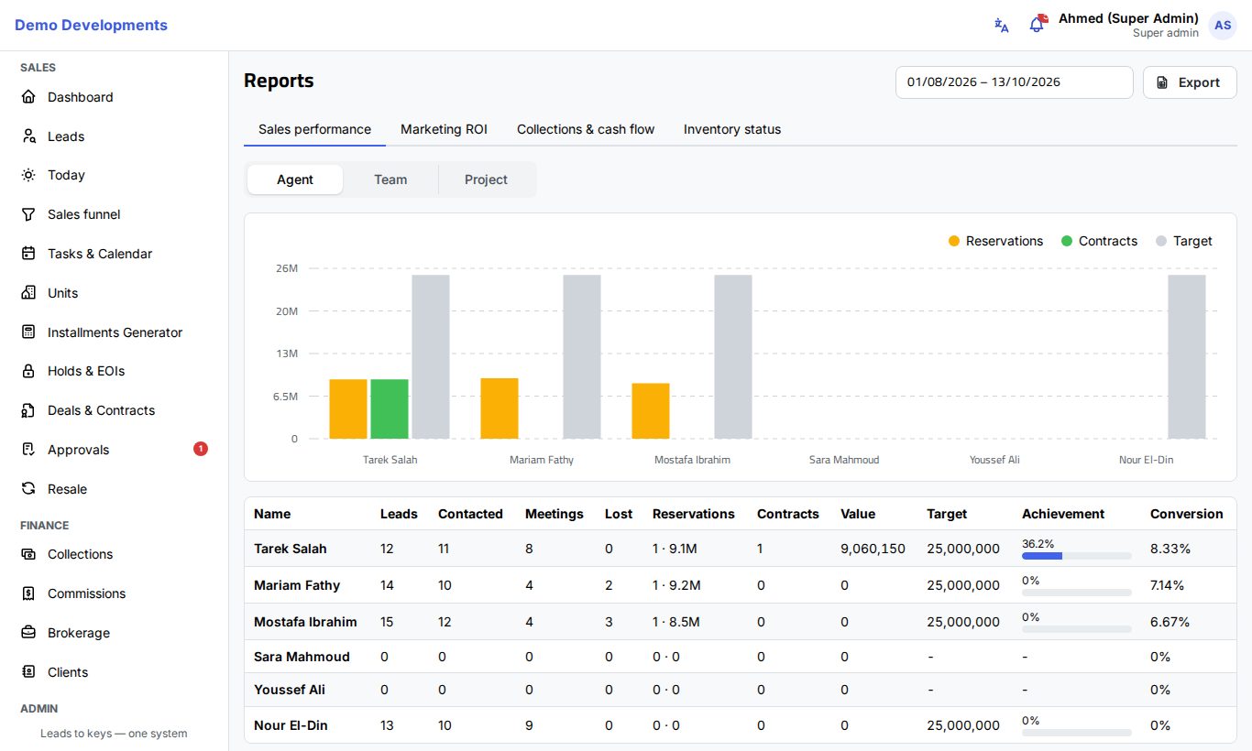Click the Leads person-search icon
1252x751 pixels.
click(28, 136)
